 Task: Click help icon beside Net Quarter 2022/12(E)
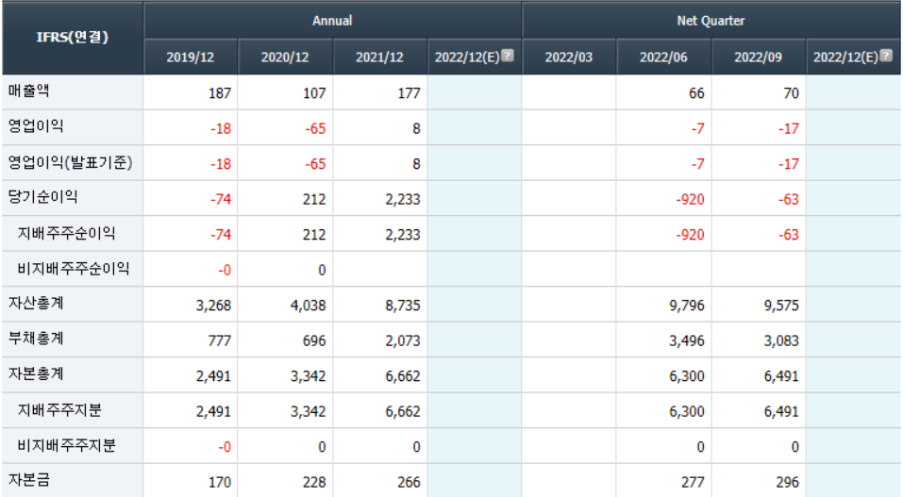tap(886, 56)
